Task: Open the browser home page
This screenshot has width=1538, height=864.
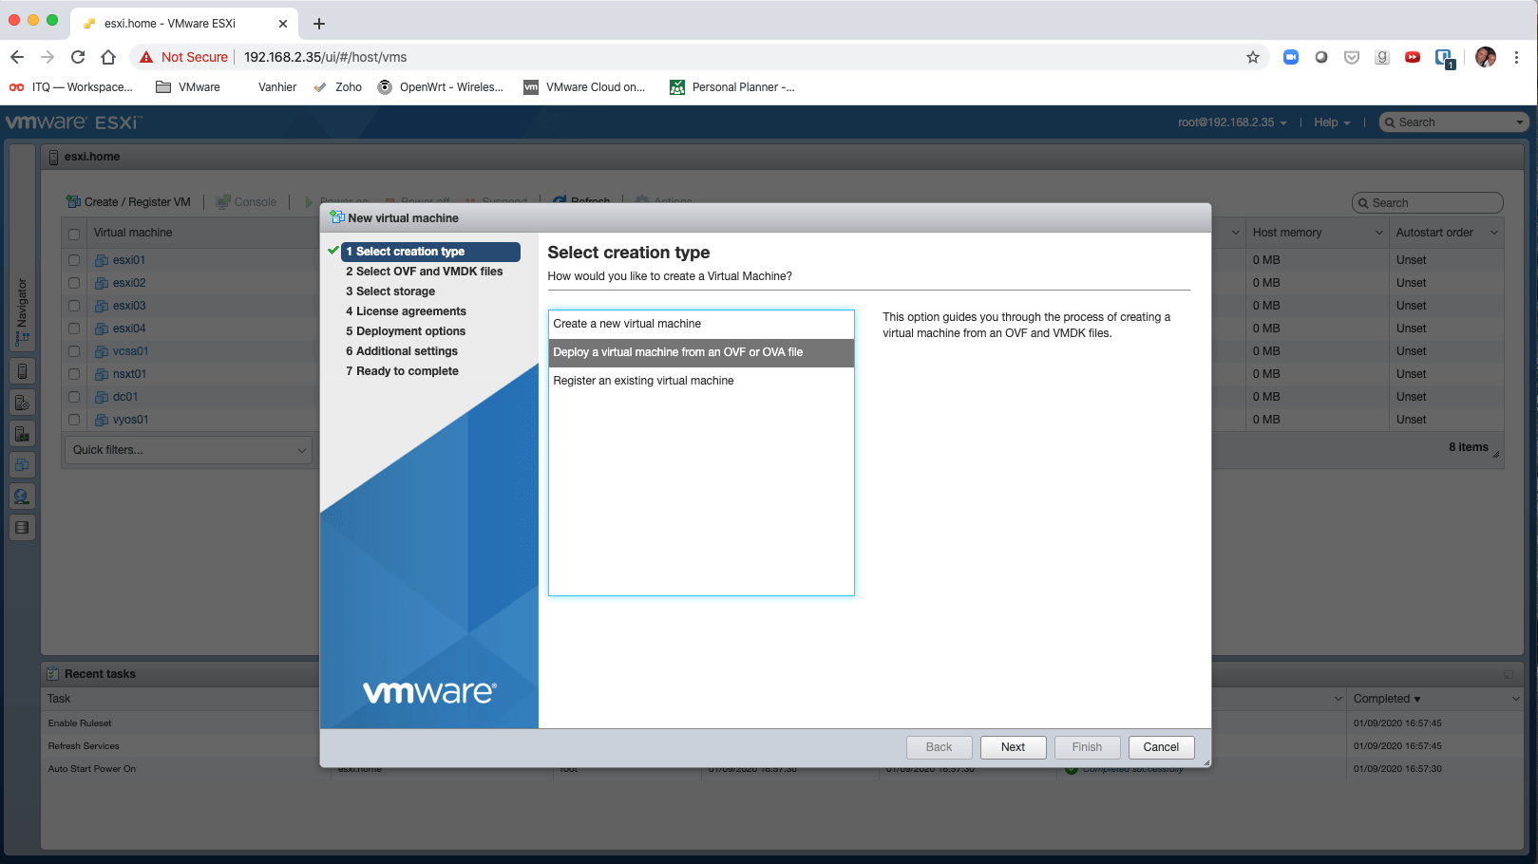Action: (x=108, y=57)
